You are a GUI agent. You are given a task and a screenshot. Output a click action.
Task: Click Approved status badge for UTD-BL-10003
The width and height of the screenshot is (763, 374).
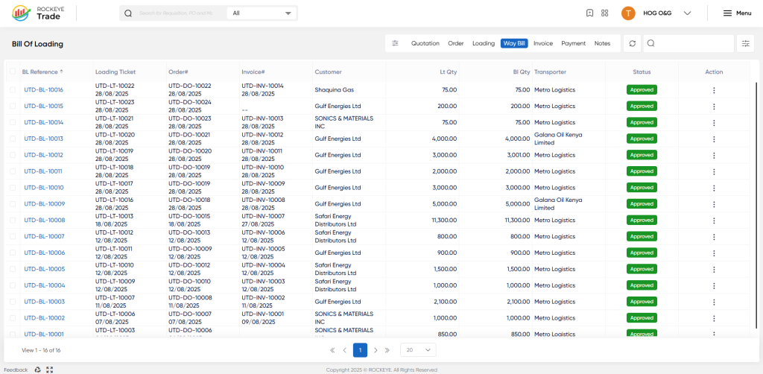point(642,302)
